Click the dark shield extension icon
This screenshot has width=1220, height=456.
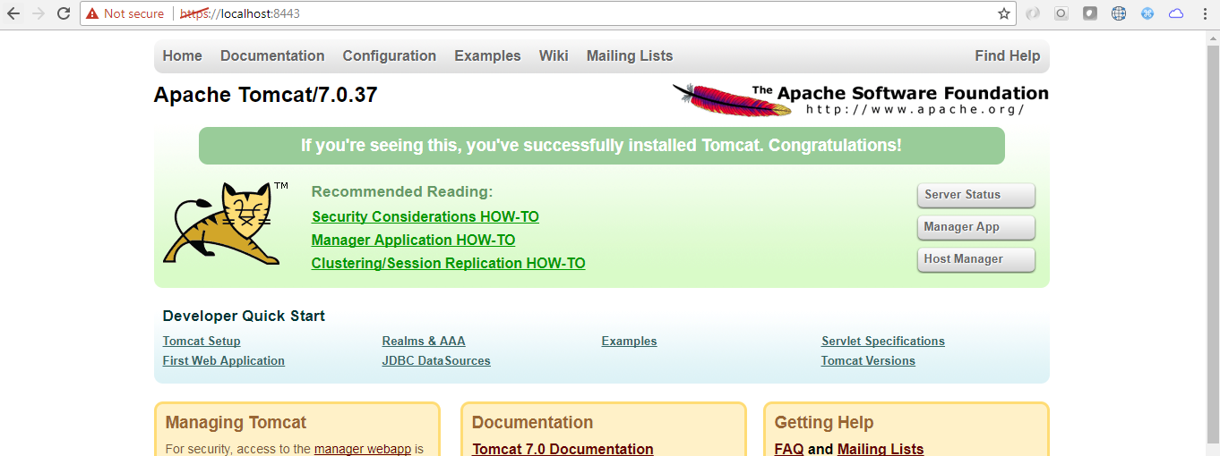1090,13
